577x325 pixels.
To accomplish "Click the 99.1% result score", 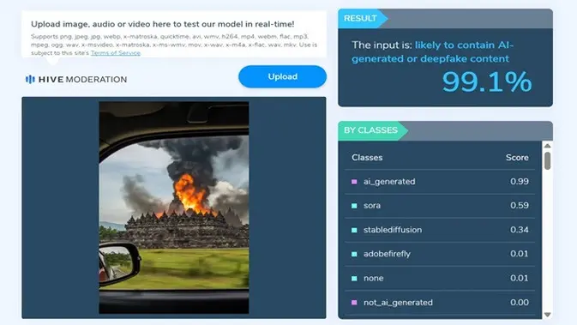I will (487, 81).
